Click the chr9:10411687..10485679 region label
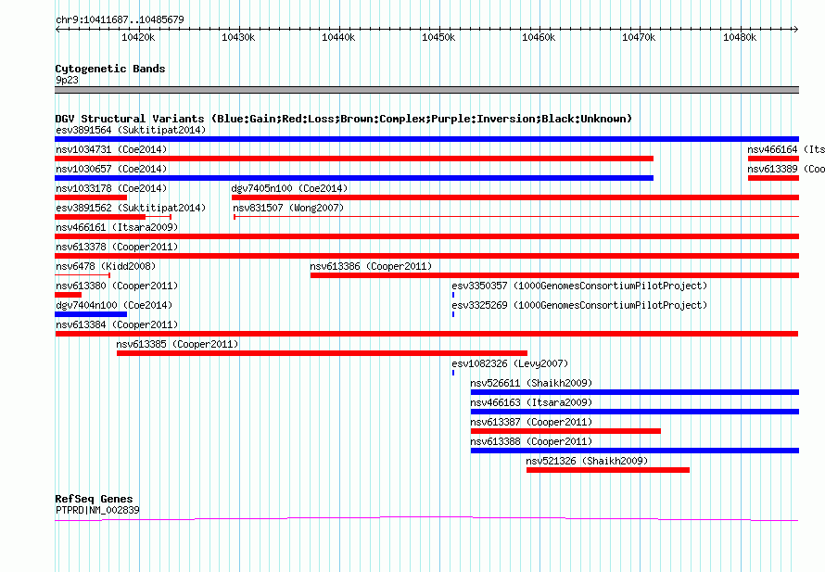 coord(120,19)
